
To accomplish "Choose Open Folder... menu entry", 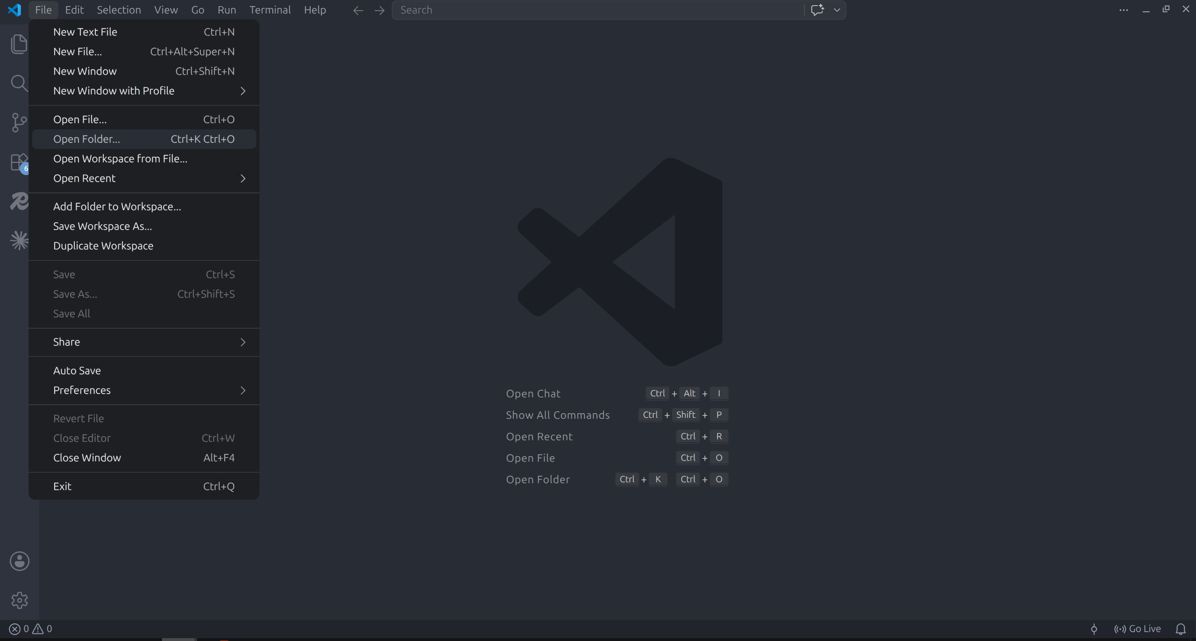I will (x=144, y=139).
